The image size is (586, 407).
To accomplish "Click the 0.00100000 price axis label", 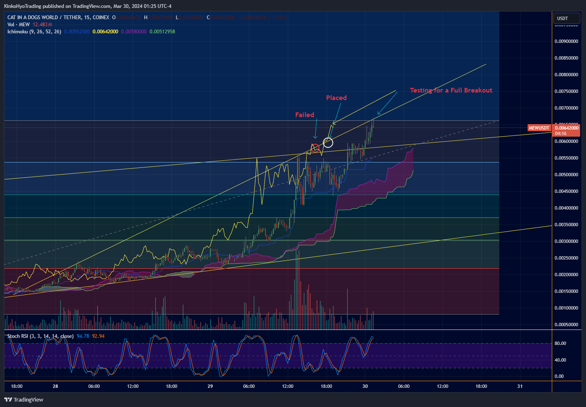I will click(566, 308).
